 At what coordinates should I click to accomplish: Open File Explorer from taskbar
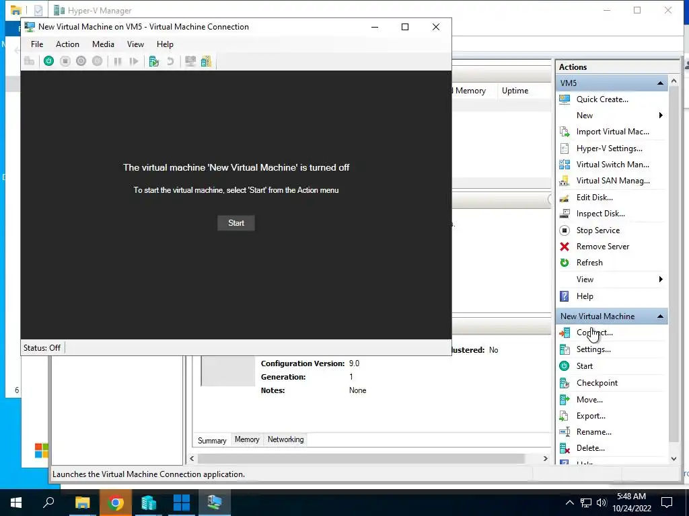82,503
